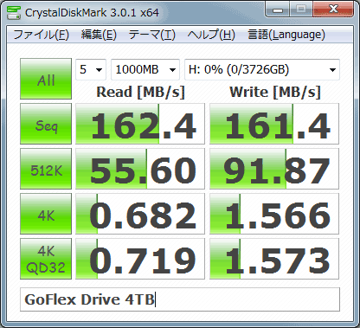The width and height of the screenshot is (360, 328).
Task: Click the 512K write result 91.87
Action: pyautogui.click(x=274, y=169)
